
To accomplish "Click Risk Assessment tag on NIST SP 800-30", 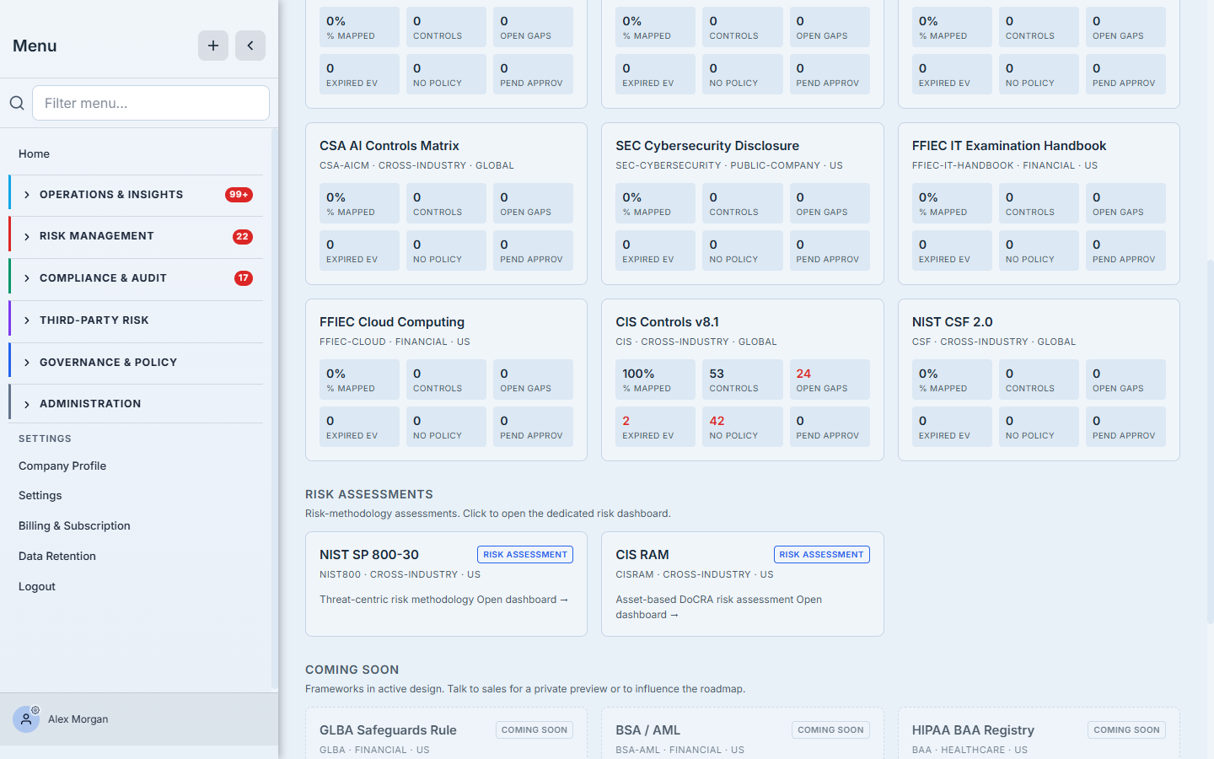I will pyautogui.click(x=525, y=554).
